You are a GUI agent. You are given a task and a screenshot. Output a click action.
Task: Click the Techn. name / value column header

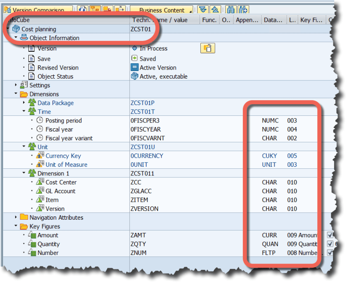pos(160,20)
